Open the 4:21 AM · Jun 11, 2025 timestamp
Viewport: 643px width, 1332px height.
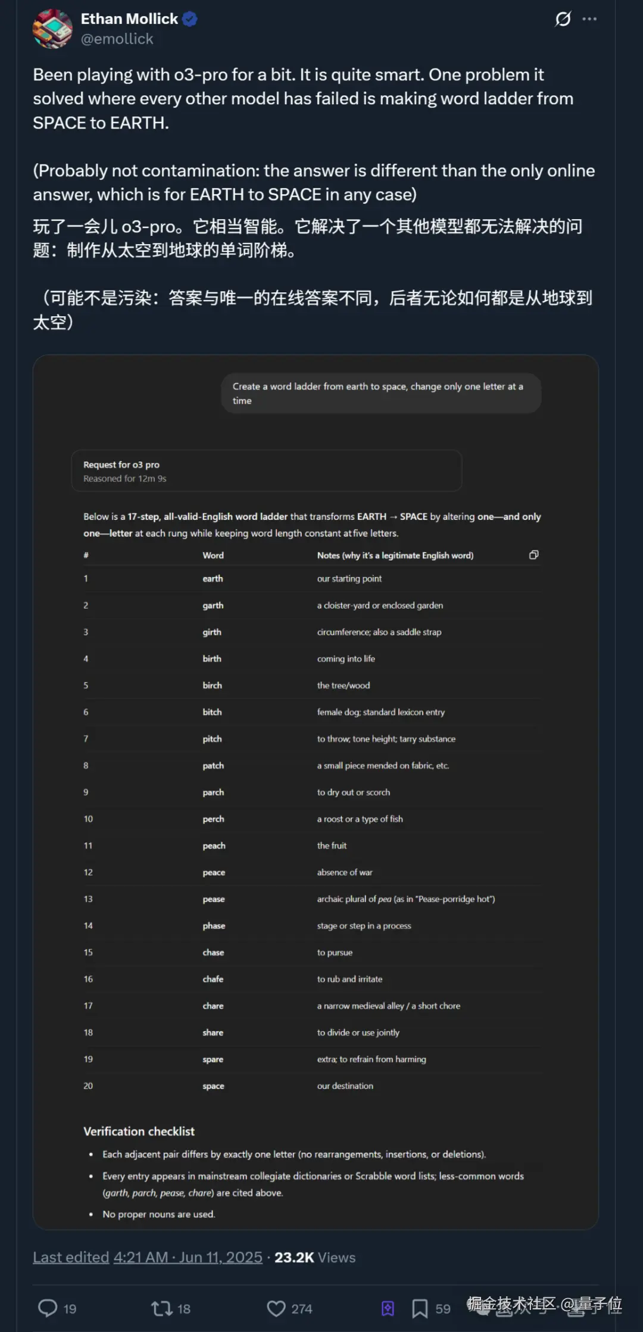click(188, 1257)
